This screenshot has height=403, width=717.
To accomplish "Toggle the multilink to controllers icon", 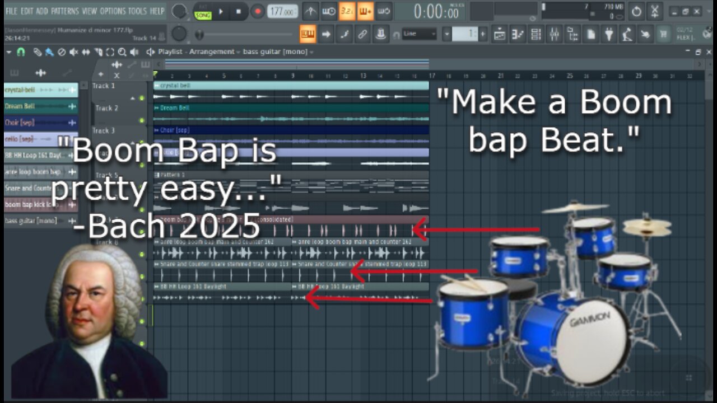I will click(x=362, y=34).
